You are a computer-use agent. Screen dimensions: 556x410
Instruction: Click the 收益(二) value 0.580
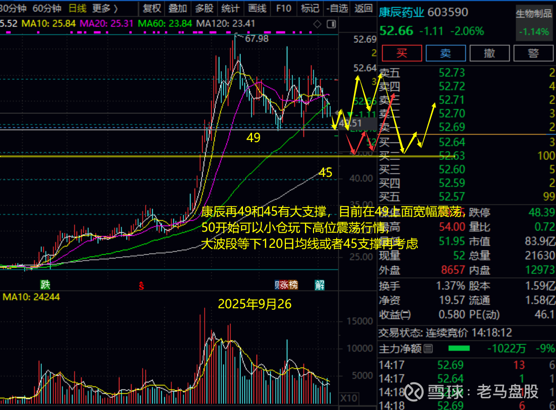coord(452,315)
